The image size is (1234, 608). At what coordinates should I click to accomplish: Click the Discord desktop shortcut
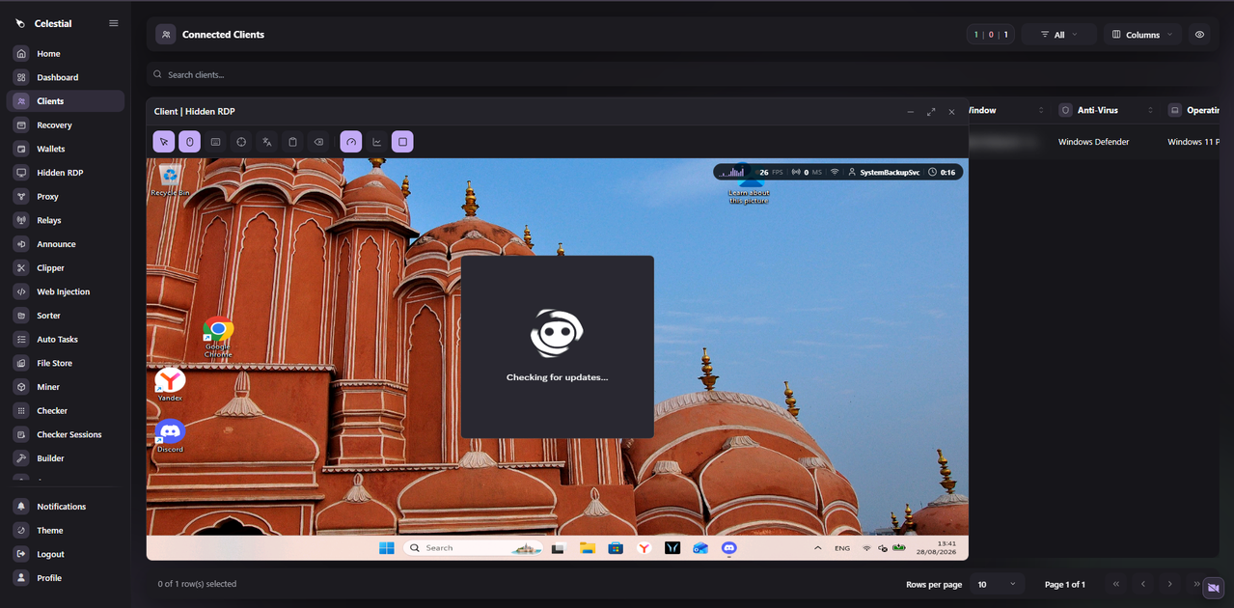[170, 436]
